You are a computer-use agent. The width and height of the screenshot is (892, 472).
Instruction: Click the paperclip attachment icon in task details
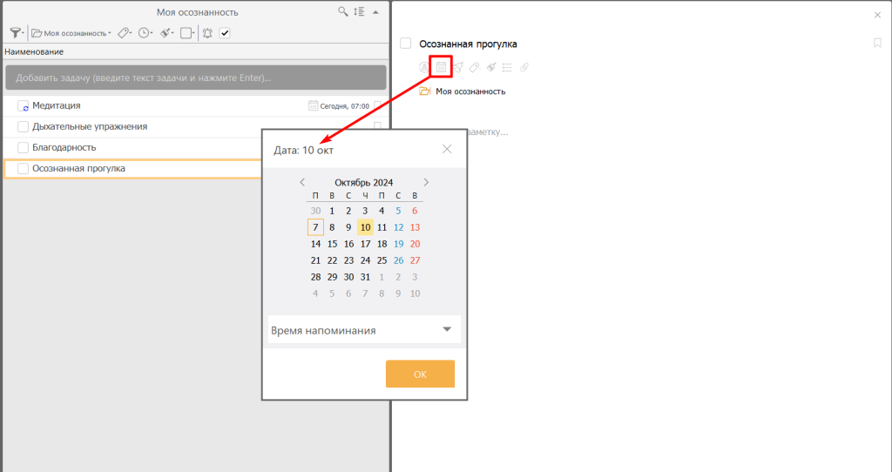[524, 67]
